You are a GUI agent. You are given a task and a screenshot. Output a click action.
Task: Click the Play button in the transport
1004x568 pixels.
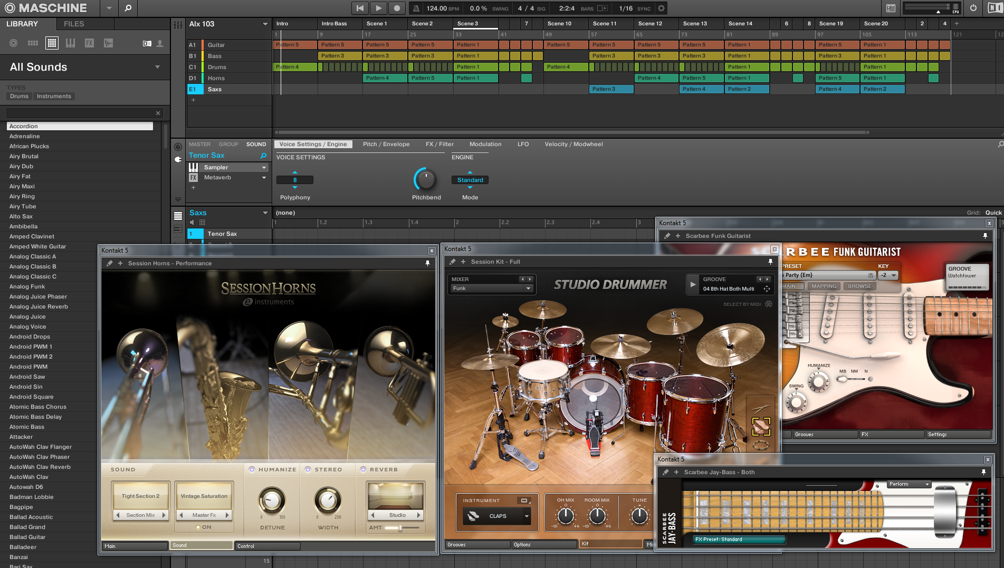[x=378, y=8]
